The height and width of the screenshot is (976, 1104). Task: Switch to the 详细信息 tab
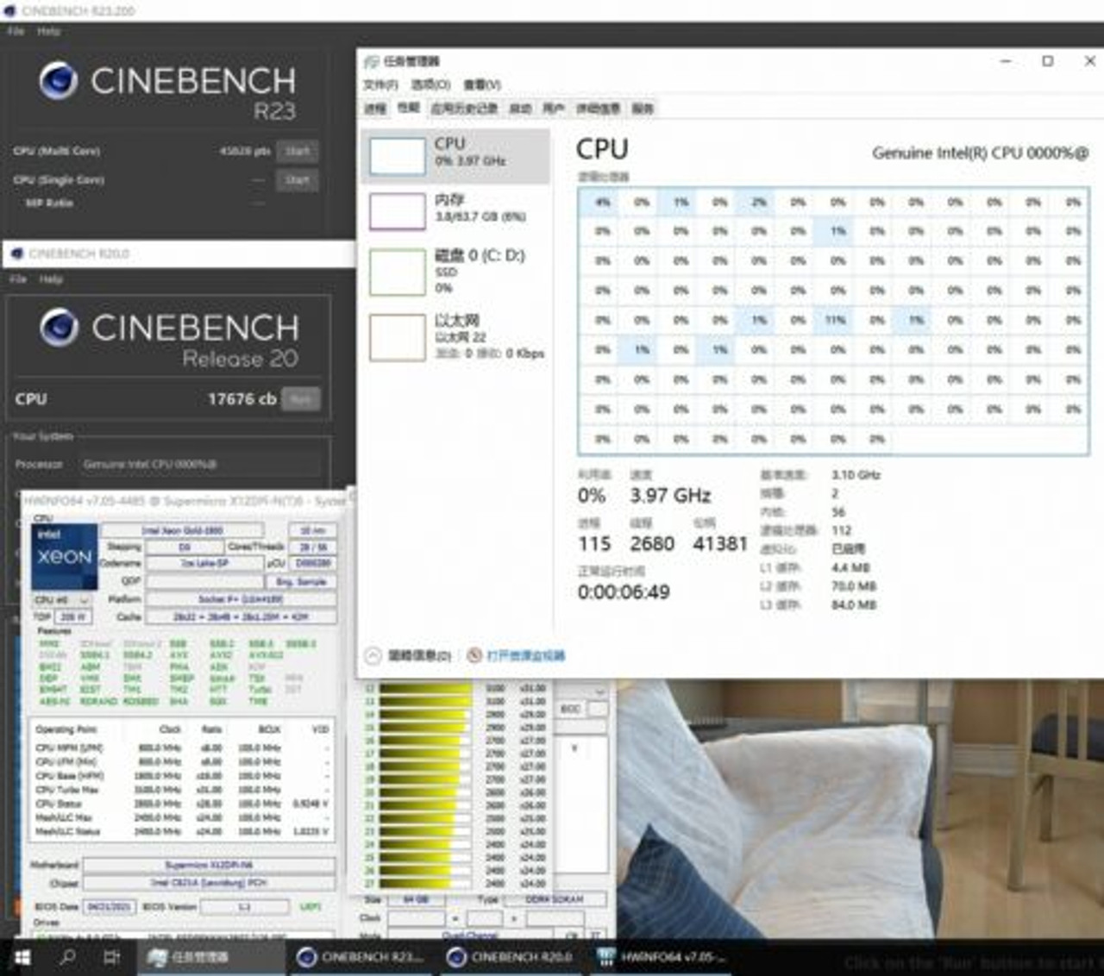[598, 109]
